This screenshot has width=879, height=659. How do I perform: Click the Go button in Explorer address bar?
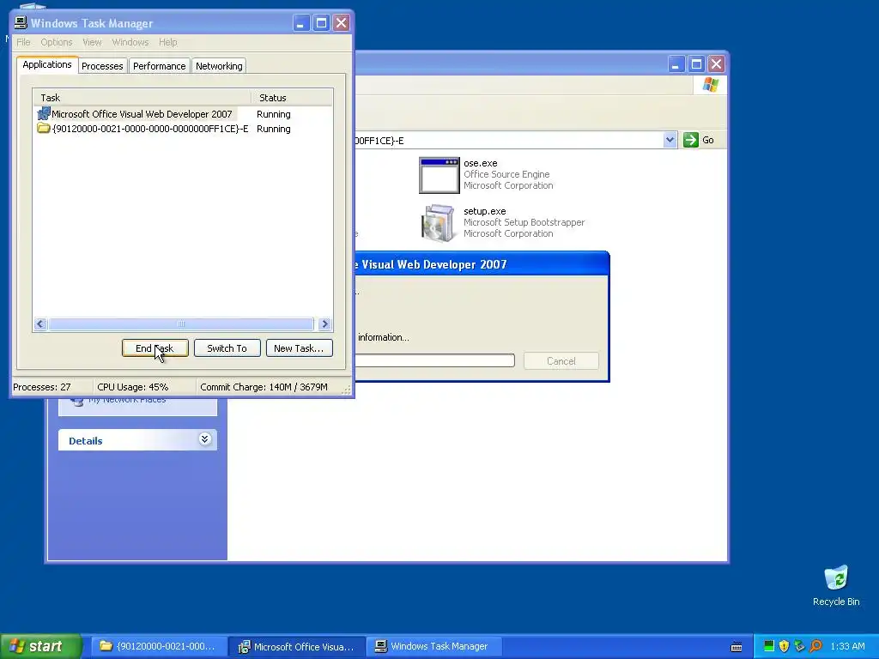point(699,140)
